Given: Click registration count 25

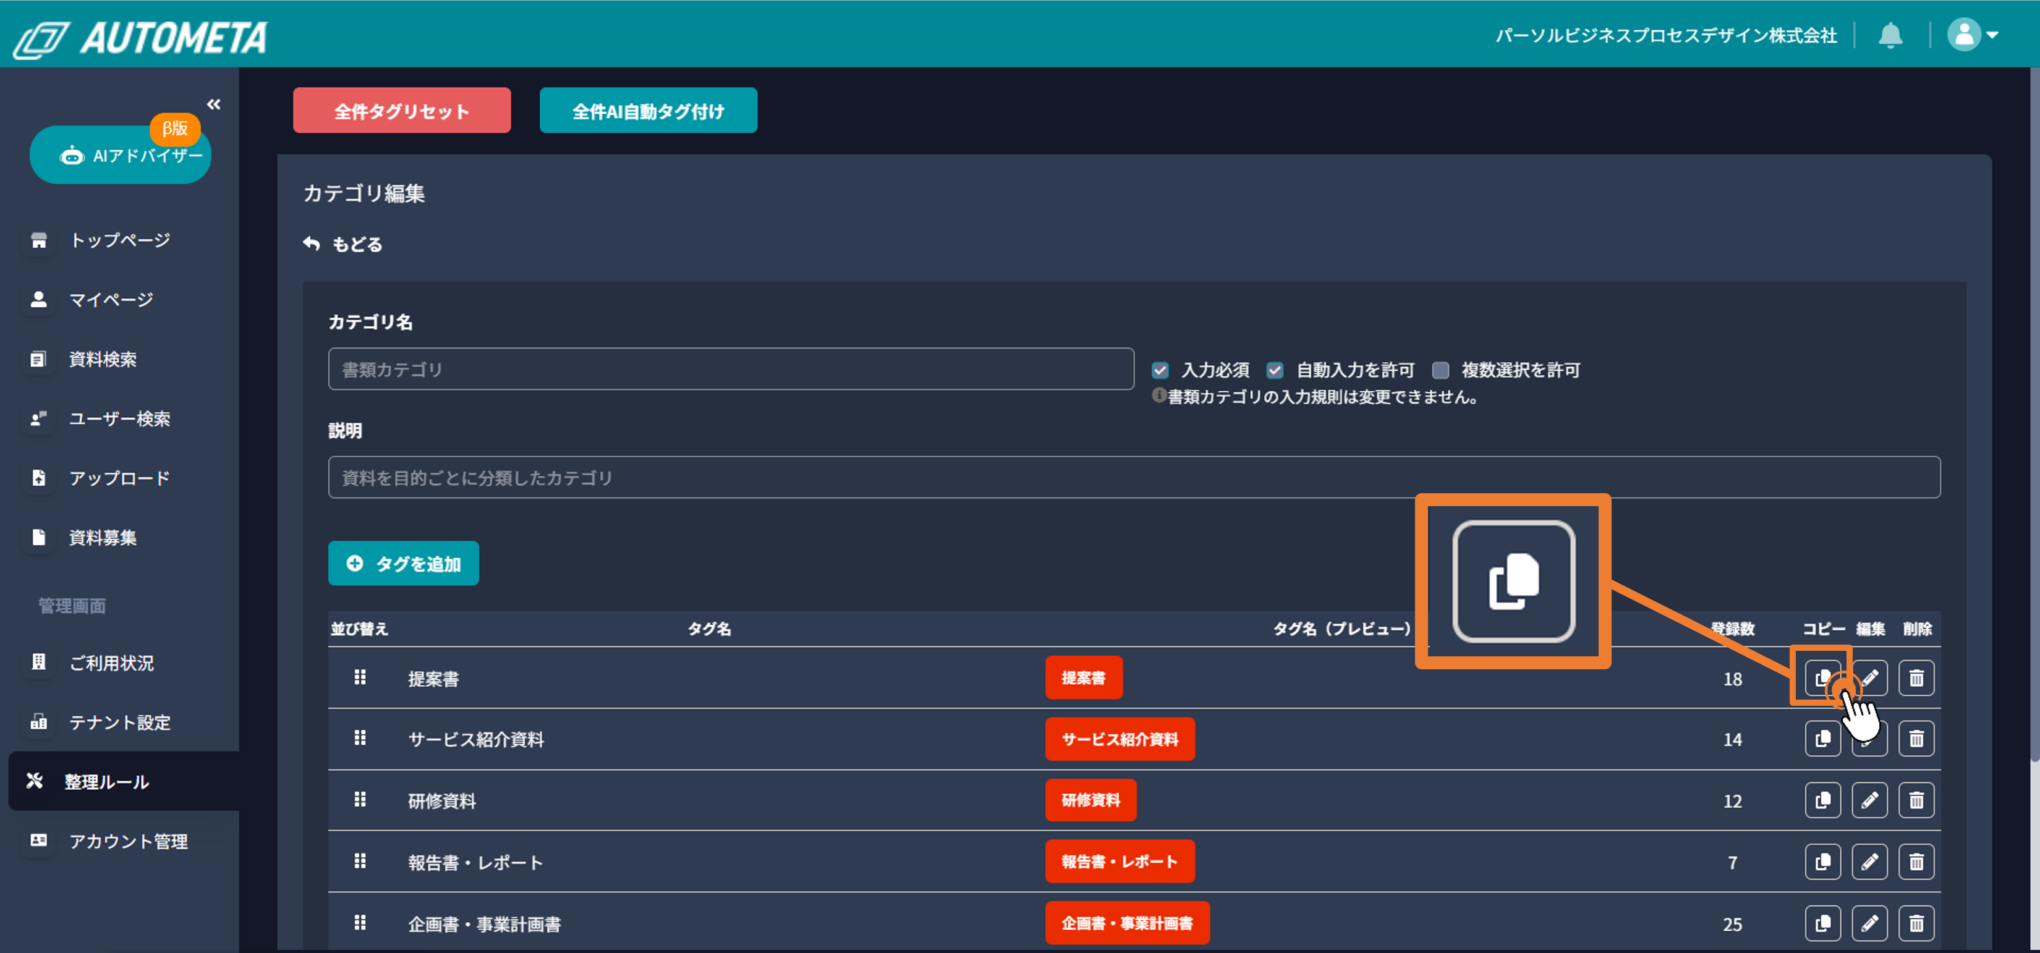Looking at the screenshot, I should [x=1732, y=924].
